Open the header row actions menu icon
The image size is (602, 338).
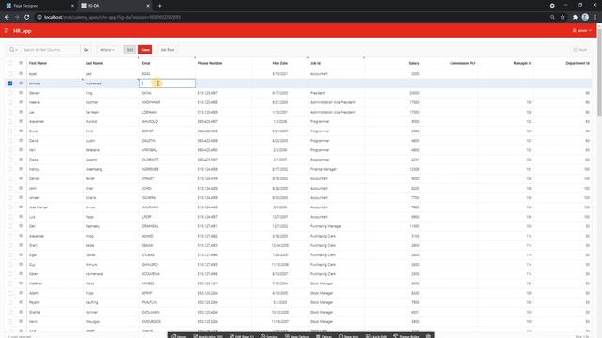21,63
